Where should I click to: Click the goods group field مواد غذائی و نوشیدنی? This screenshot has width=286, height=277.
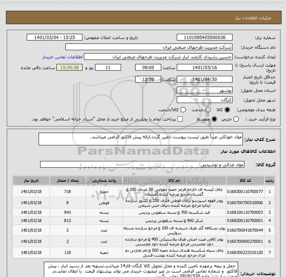click(x=142, y=164)
